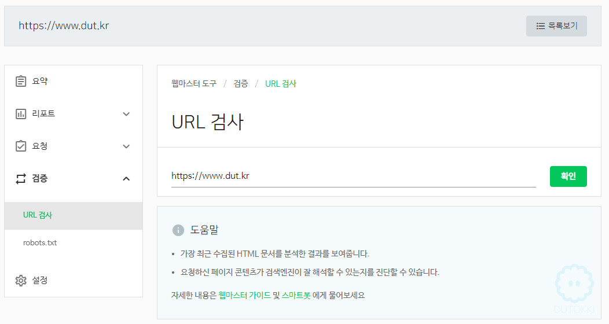Go to 웹마스터 도구 breadcrumb
609x324 pixels.
pos(194,83)
